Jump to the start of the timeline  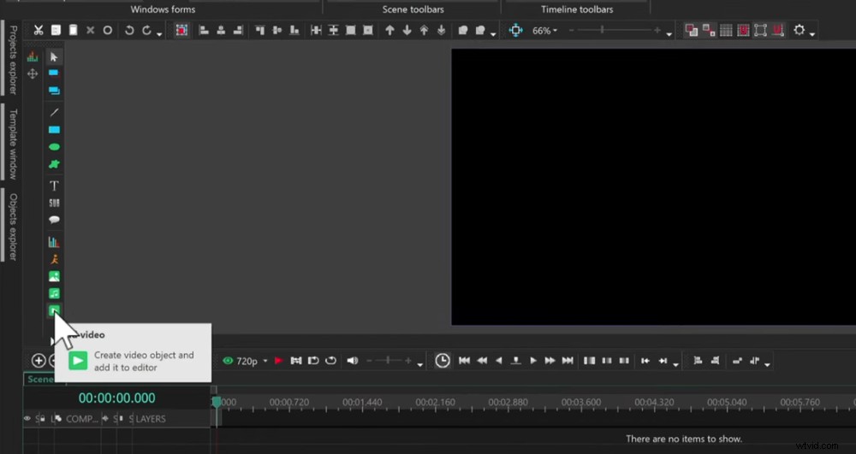point(464,361)
